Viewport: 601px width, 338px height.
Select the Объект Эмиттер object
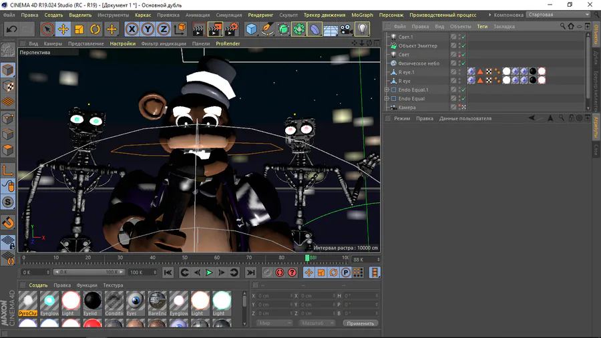click(417, 45)
